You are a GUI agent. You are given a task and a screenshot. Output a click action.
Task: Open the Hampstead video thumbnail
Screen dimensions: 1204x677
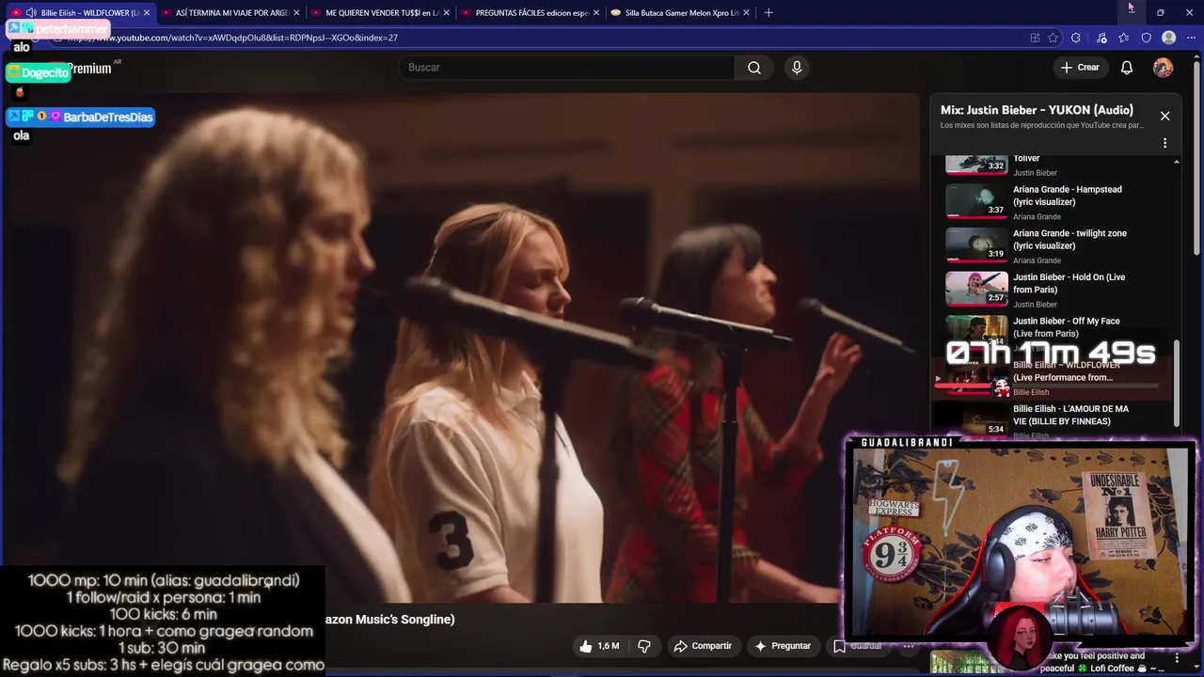(976, 201)
